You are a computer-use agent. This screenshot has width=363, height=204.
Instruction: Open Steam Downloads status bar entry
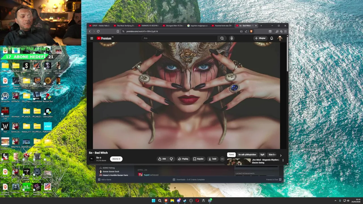(x=189, y=180)
